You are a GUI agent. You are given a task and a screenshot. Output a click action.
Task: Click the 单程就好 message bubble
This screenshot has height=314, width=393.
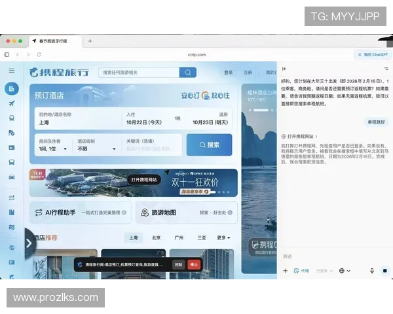click(376, 122)
